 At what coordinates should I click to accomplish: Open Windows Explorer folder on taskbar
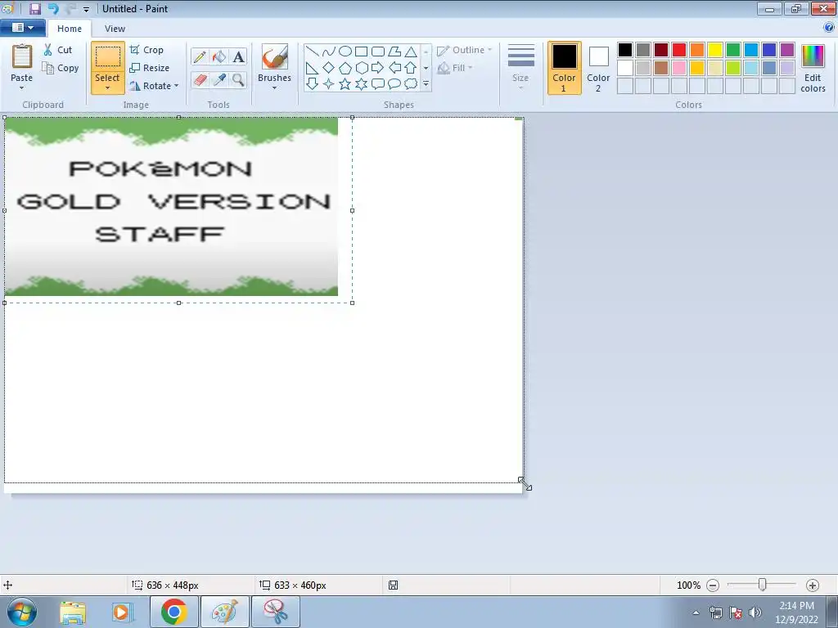point(73,612)
